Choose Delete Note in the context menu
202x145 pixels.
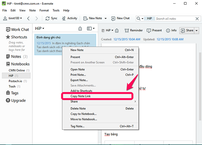[100, 109]
